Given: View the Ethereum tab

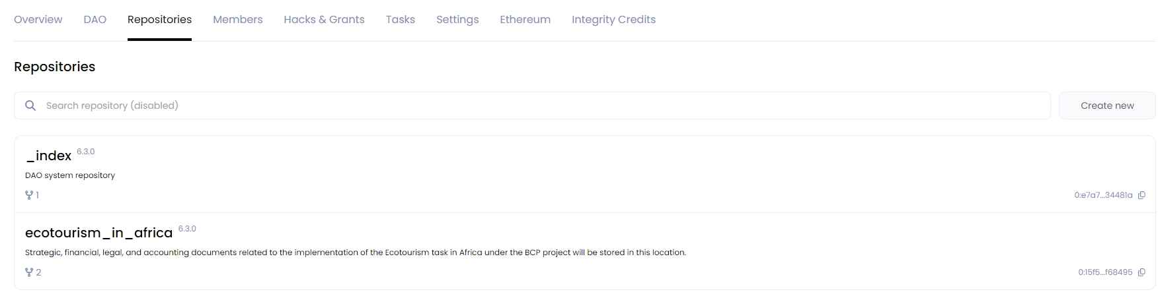Looking at the screenshot, I should pos(525,20).
